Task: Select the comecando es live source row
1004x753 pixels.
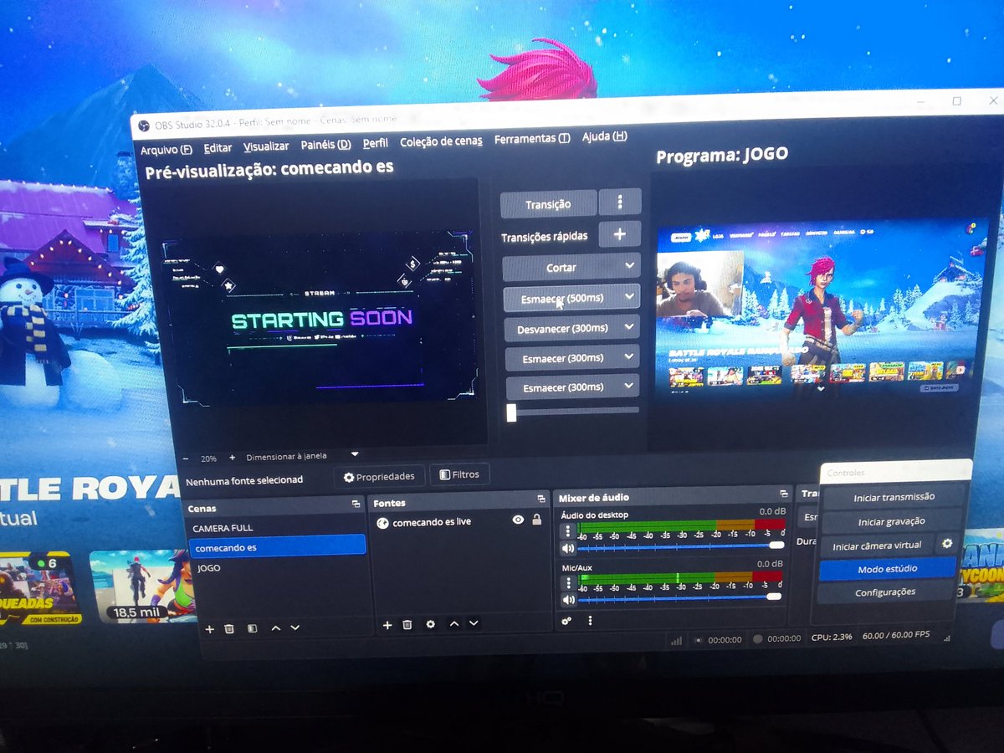Action: point(459,521)
